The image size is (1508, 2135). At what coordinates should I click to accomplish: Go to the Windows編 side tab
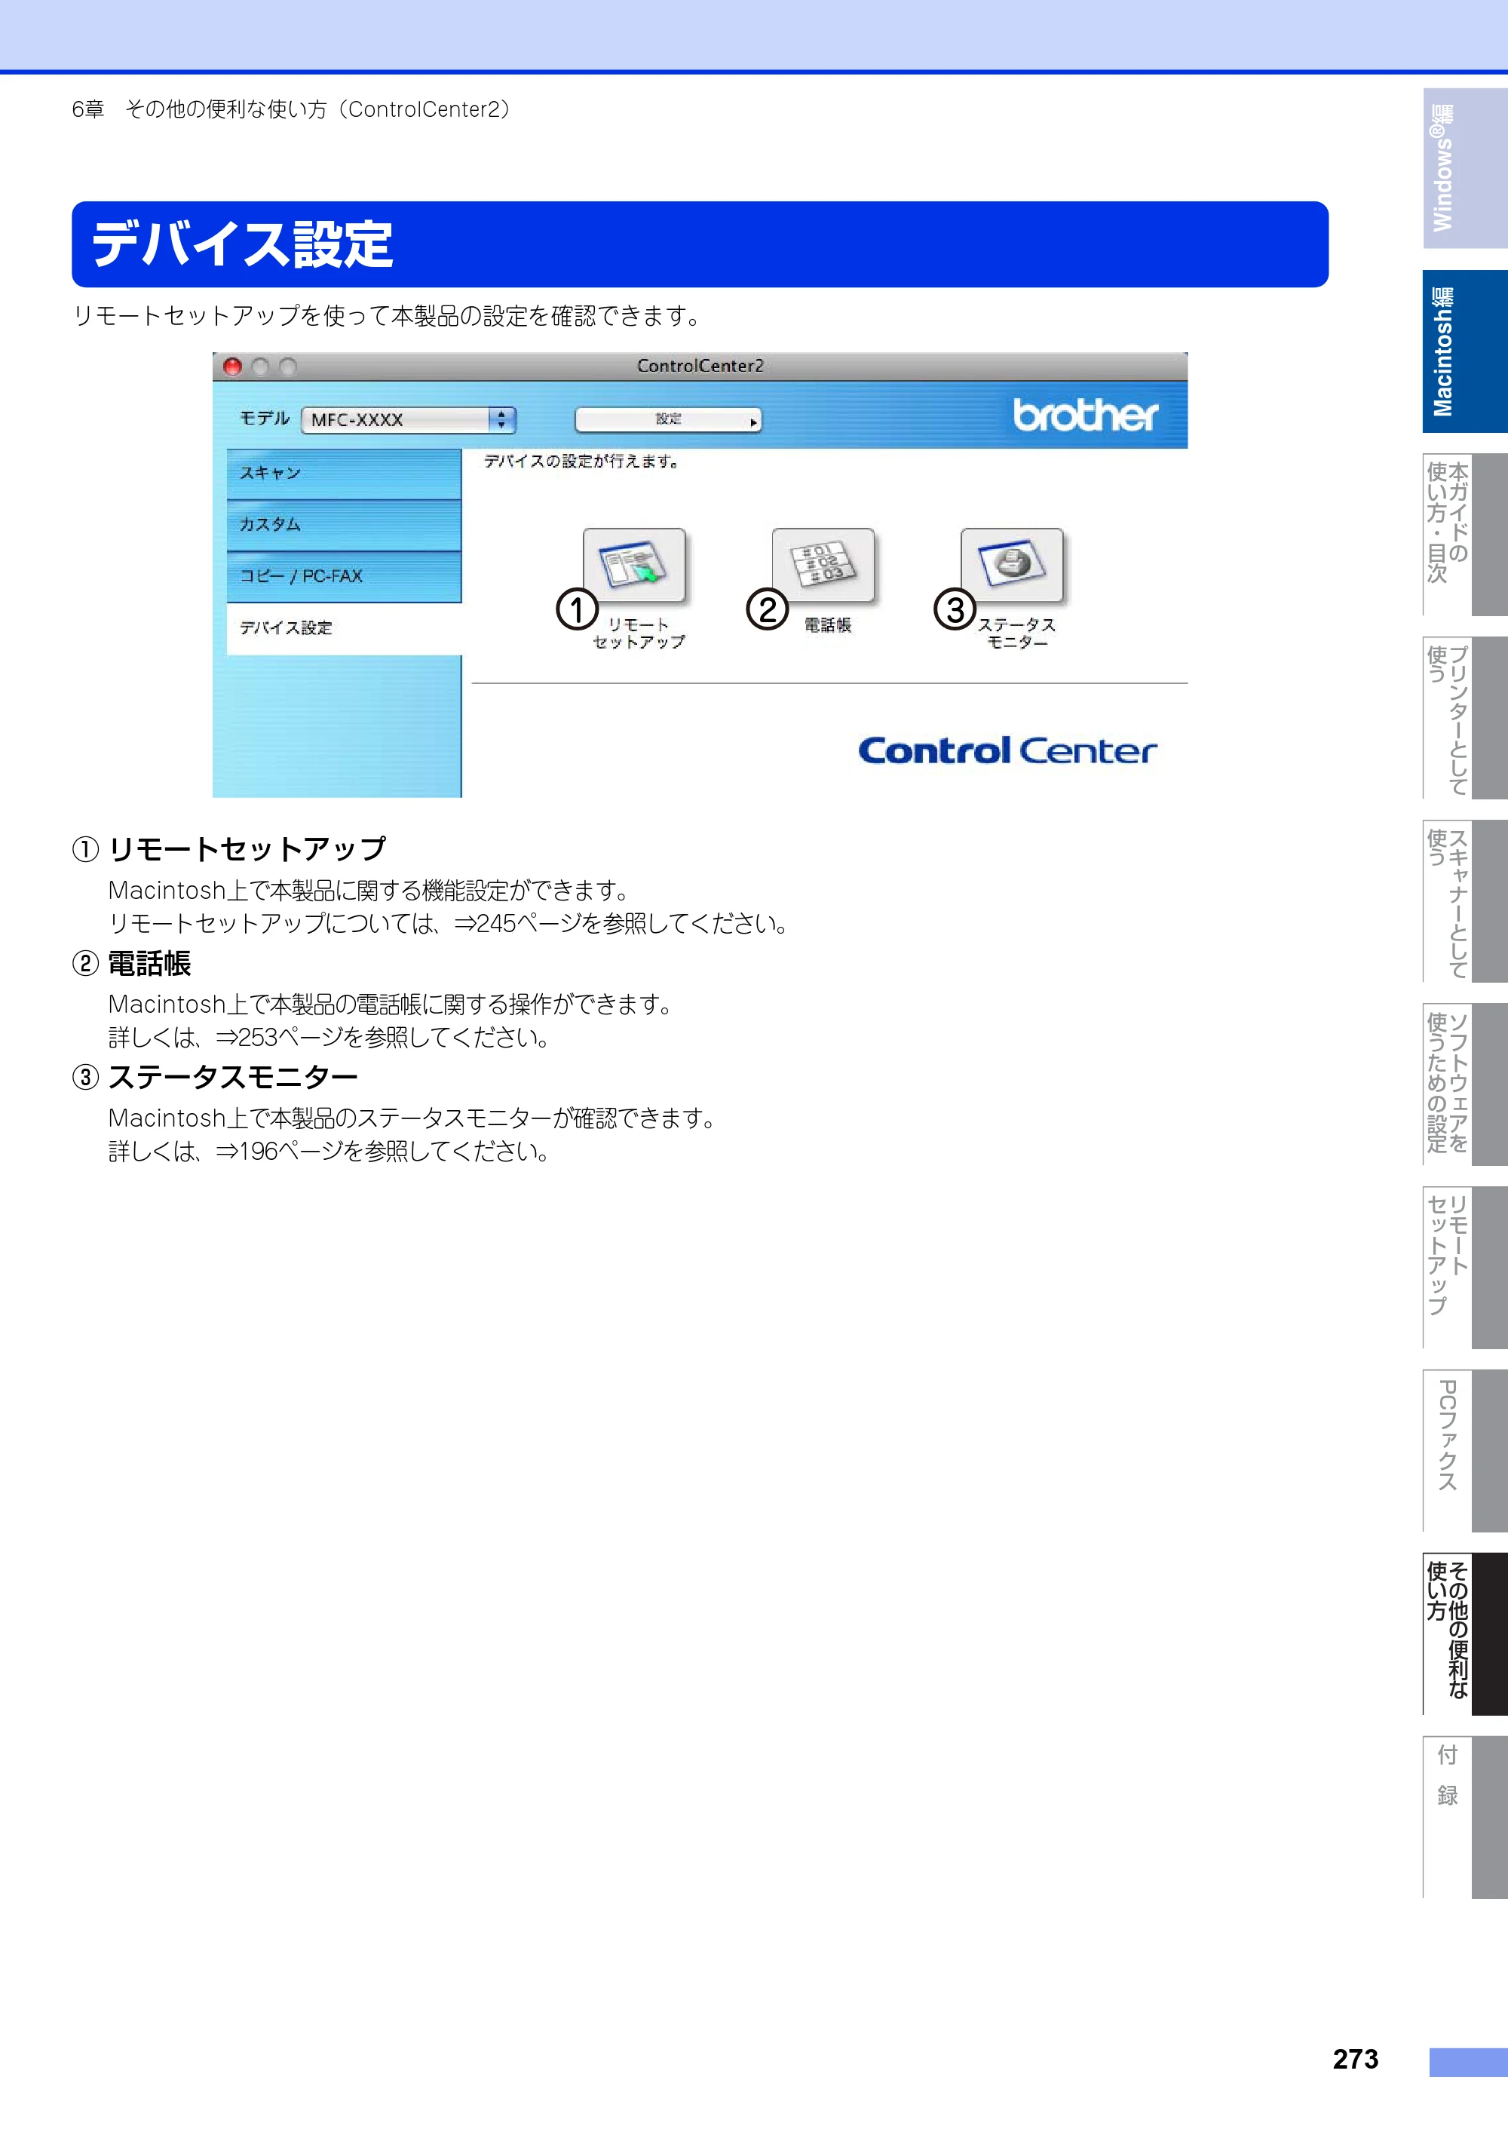(1464, 168)
